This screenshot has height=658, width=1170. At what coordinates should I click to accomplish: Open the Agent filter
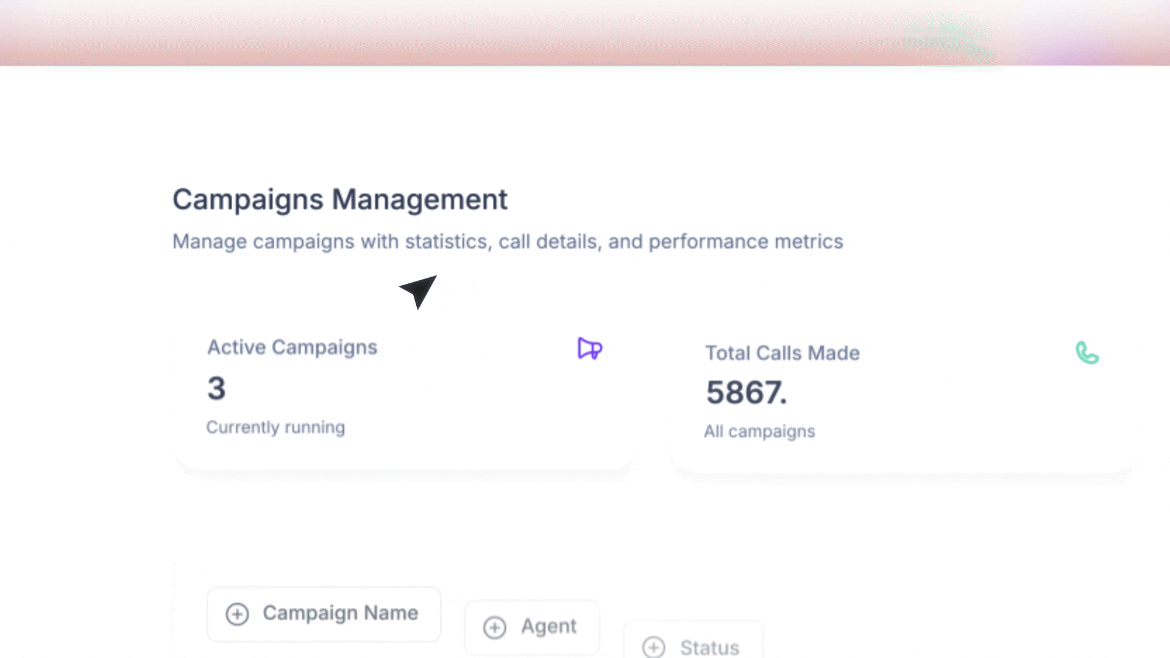pos(531,628)
